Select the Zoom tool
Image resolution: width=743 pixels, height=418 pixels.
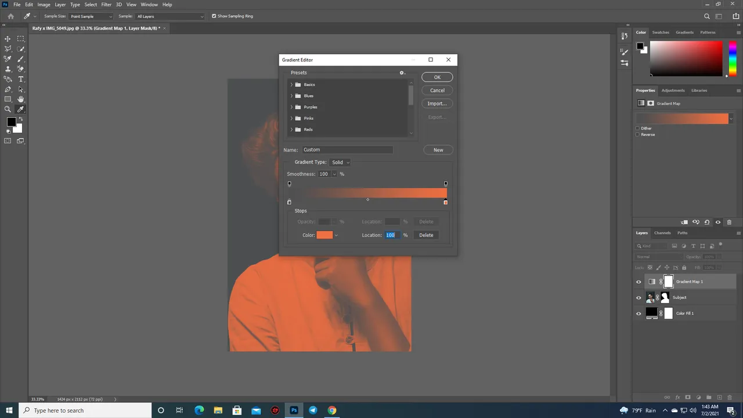coord(8,109)
